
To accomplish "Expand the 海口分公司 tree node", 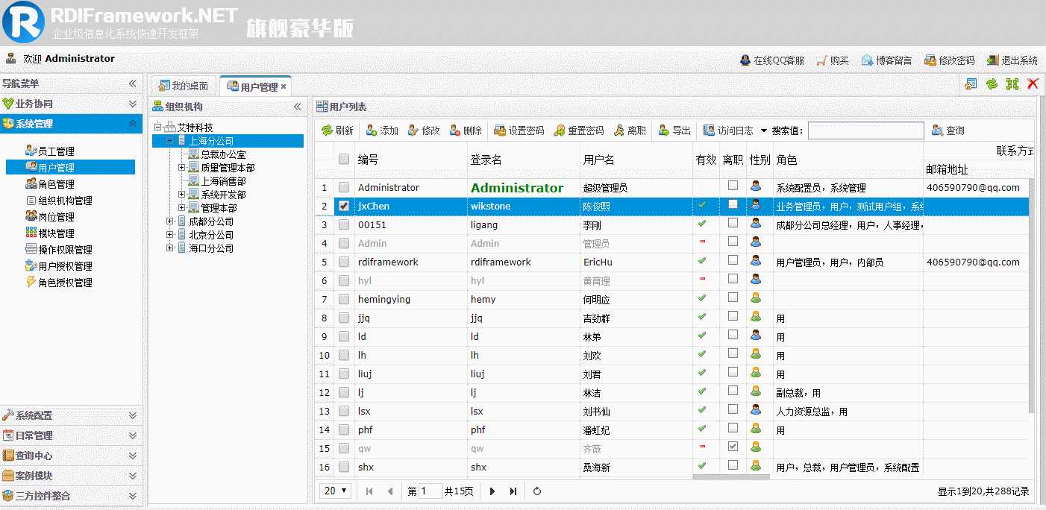I will click(170, 248).
